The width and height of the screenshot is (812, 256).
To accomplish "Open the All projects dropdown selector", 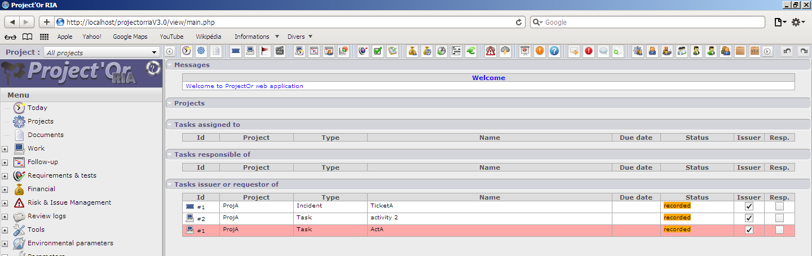I will [101, 52].
